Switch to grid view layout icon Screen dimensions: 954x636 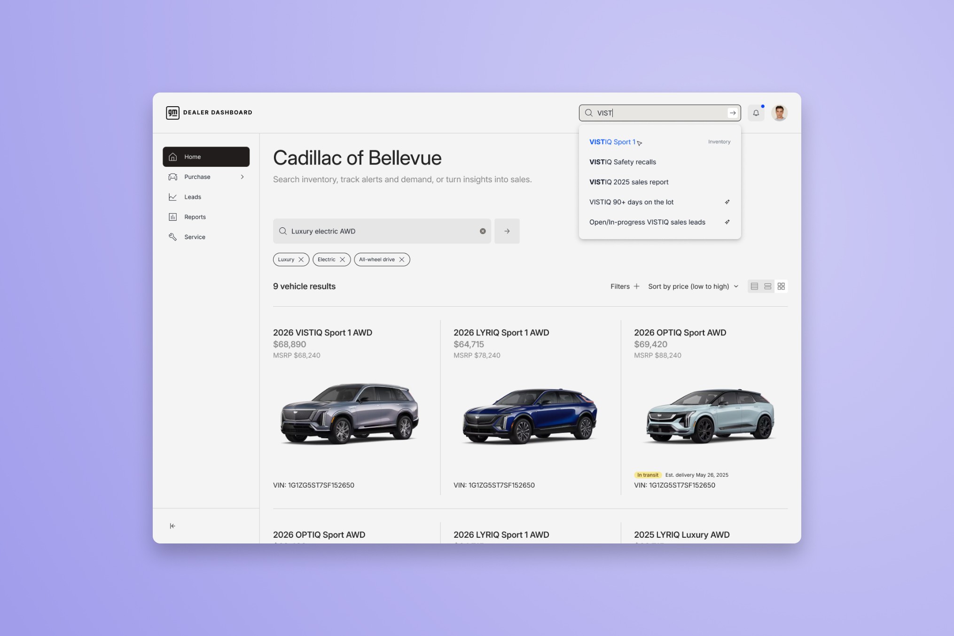click(x=781, y=286)
